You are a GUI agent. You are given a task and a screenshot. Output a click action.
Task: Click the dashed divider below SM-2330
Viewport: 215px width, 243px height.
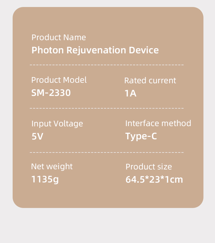point(107,108)
